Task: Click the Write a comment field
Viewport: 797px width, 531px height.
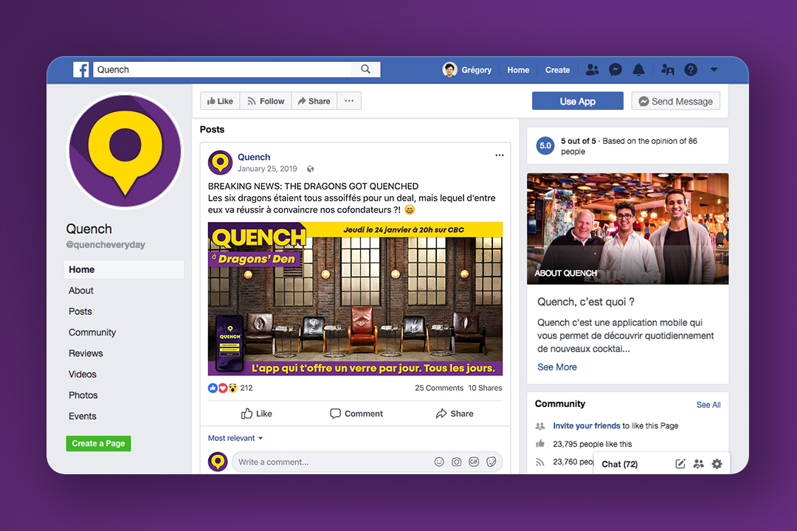Action: tap(331, 462)
